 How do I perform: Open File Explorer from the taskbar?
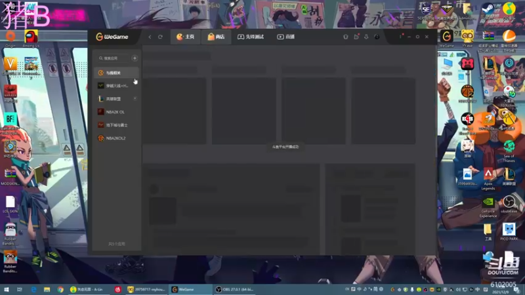coord(47,290)
